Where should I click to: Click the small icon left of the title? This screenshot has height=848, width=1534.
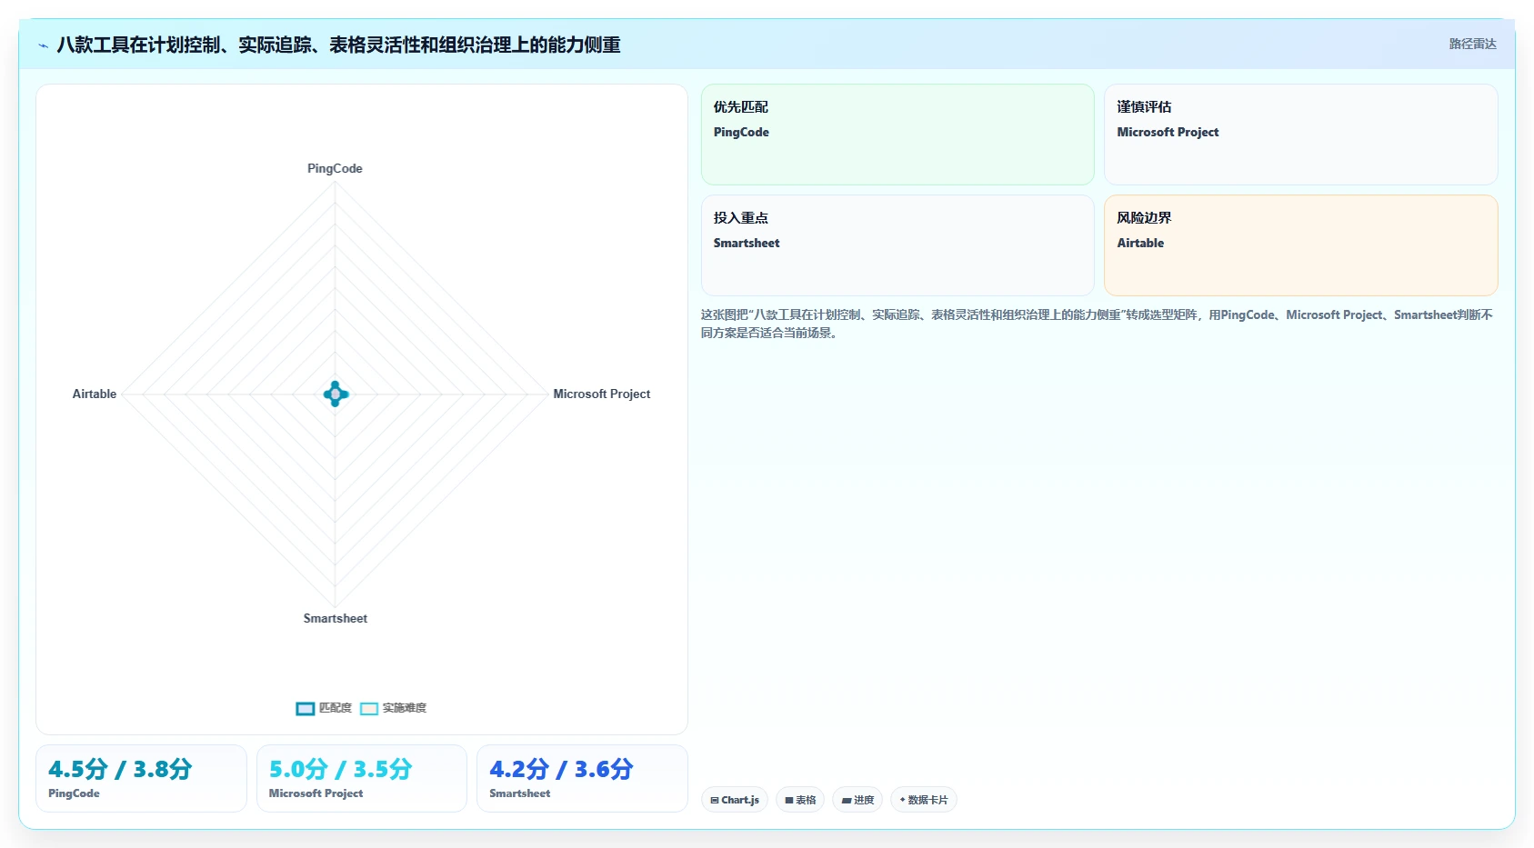43,45
